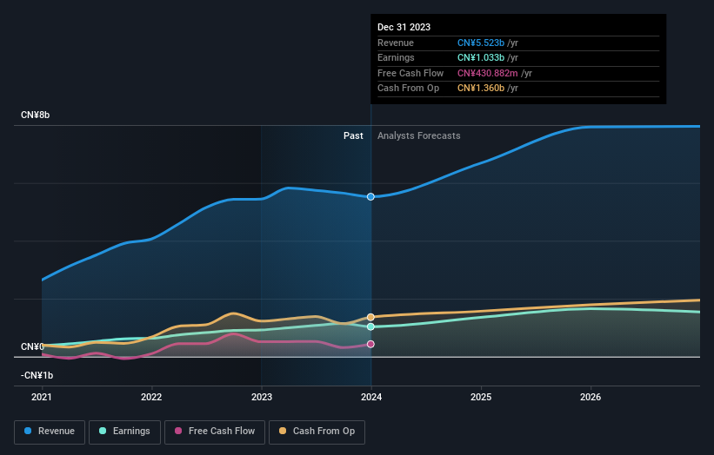The width and height of the screenshot is (714, 455).
Task: Click the Earnings value CN¥1.033b in tooltip
Action: tap(481, 57)
